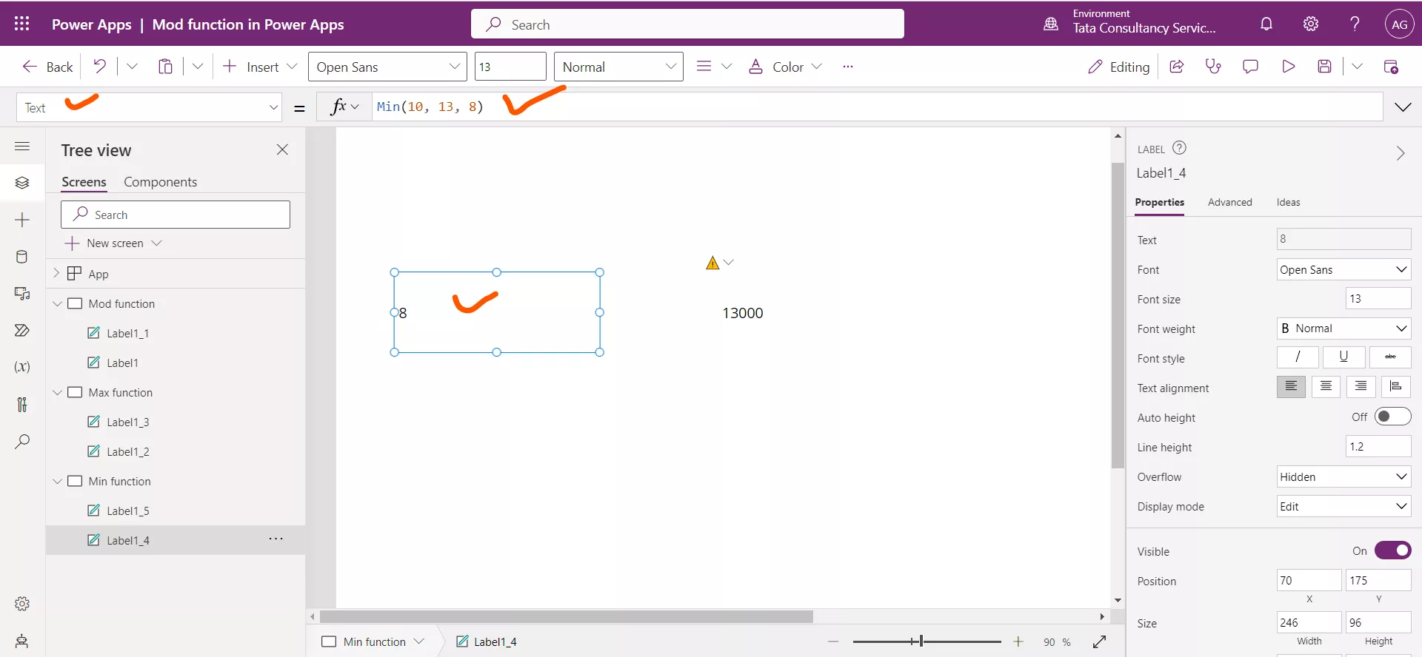Screen dimensions: 1422x657
Task: Open the Advanced tools icon in sidebar
Action: pyautogui.click(x=22, y=404)
